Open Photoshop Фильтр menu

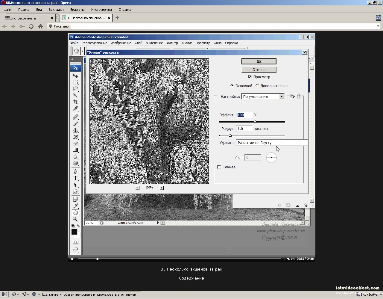point(172,43)
